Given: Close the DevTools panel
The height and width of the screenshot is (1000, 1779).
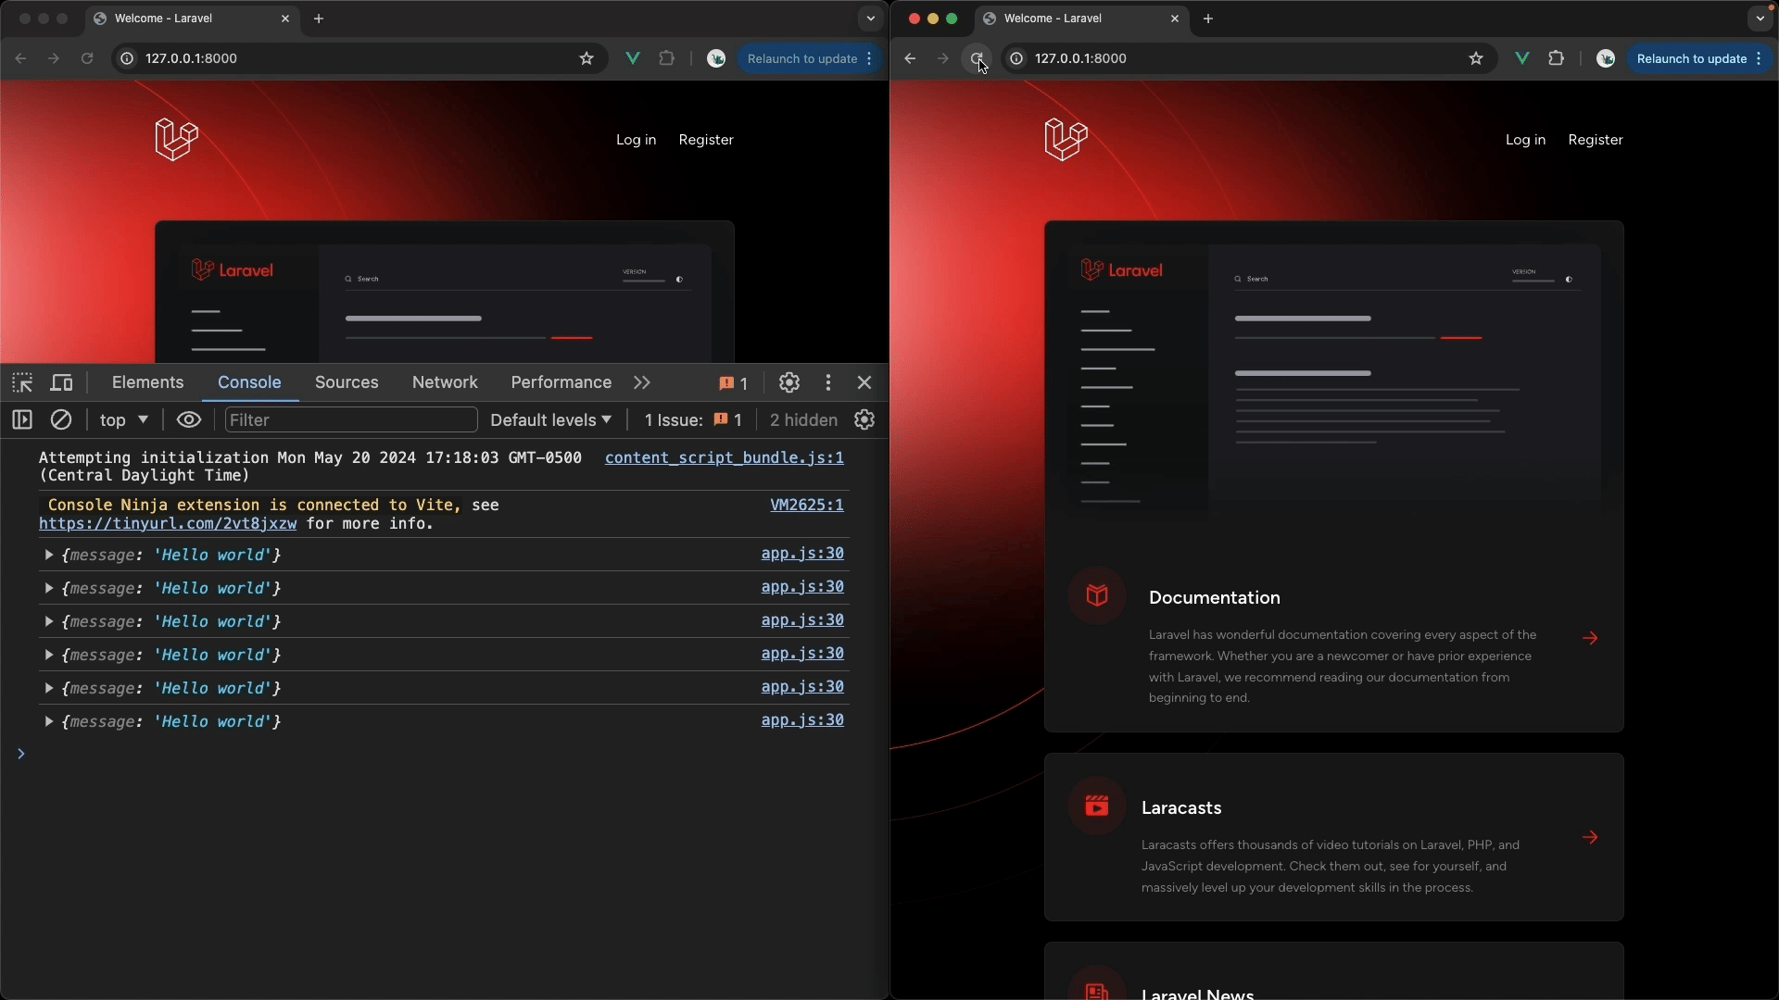Looking at the screenshot, I should [864, 382].
